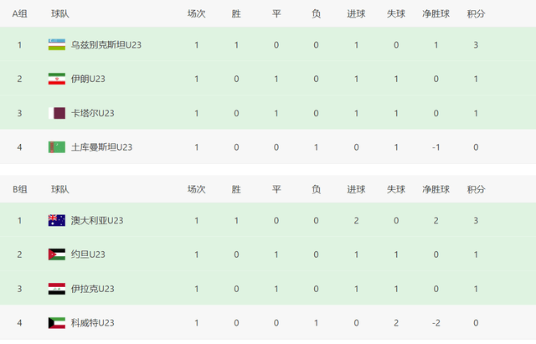Click the A组 group header label
The width and height of the screenshot is (536, 344).
point(20,13)
